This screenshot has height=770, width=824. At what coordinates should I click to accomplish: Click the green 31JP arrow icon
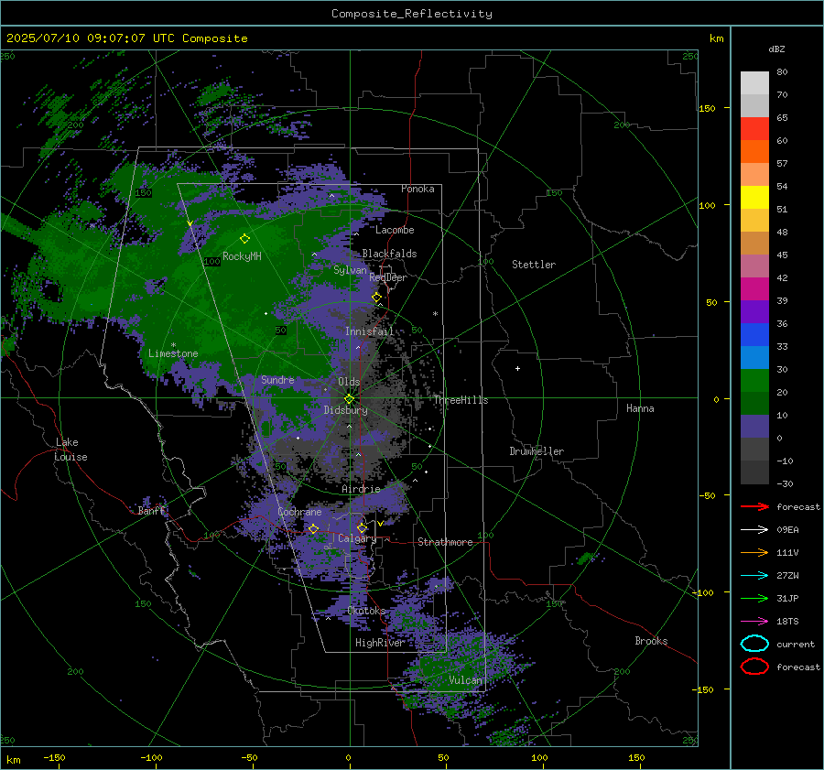coord(754,598)
